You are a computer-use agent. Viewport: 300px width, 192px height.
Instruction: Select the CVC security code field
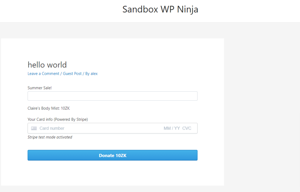coord(187,128)
